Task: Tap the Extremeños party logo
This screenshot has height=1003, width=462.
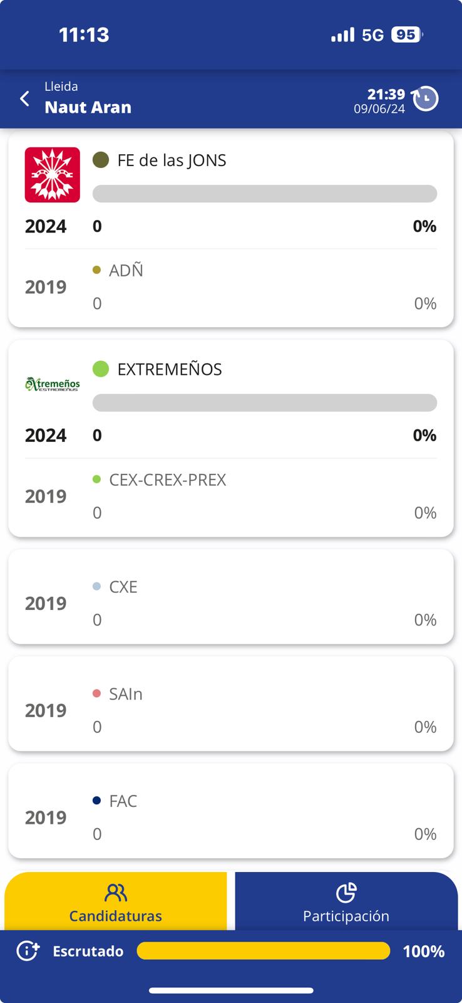Action: click(x=53, y=384)
